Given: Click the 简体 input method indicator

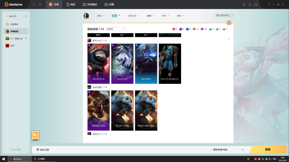Looking at the screenshot, I should point(275,159).
